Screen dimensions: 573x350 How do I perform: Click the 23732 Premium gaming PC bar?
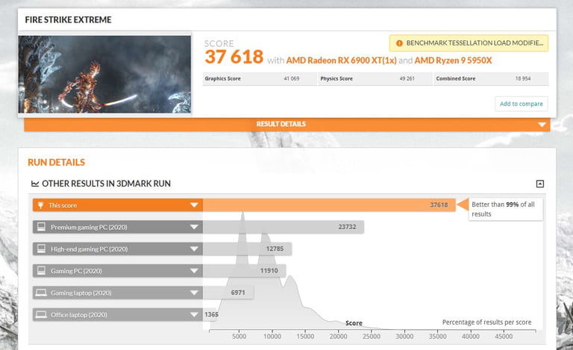pos(284,227)
